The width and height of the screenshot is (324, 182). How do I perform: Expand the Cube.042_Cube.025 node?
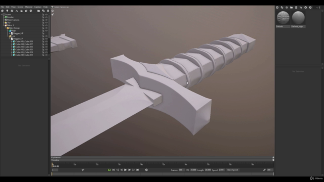(x=12, y=50)
